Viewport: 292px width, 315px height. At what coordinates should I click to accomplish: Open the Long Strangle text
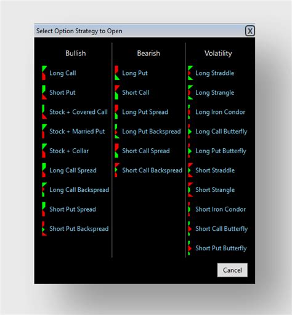tap(215, 93)
